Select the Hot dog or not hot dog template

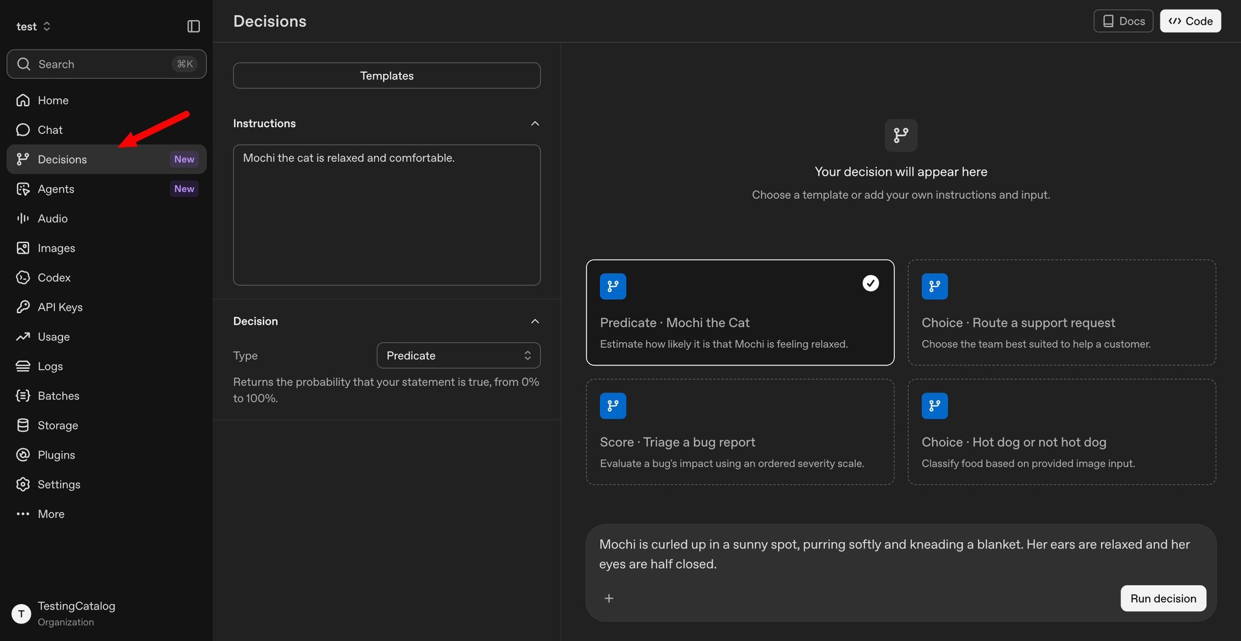click(1062, 432)
